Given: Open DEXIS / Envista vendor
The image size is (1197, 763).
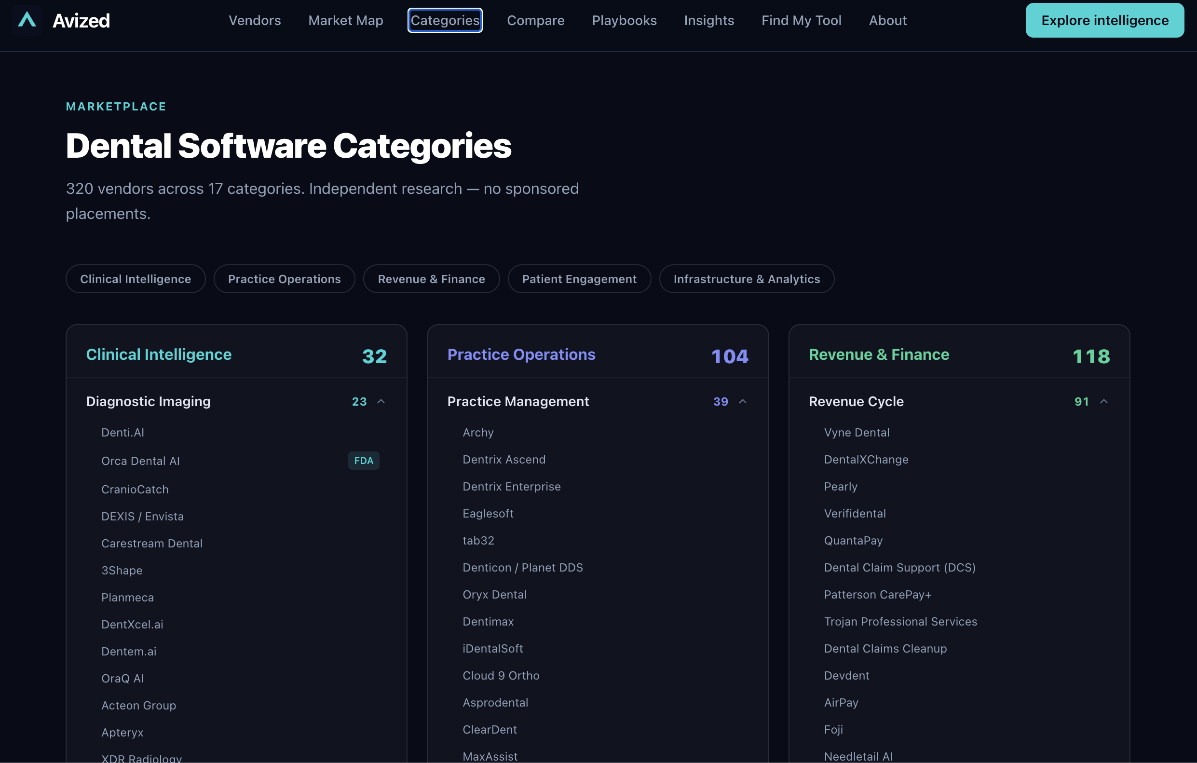Looking at the screenshot, I should click(x=143, y=517).
